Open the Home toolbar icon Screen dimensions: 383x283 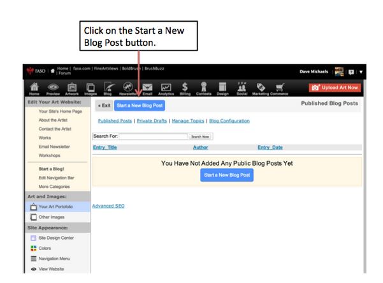click(34, 89)
